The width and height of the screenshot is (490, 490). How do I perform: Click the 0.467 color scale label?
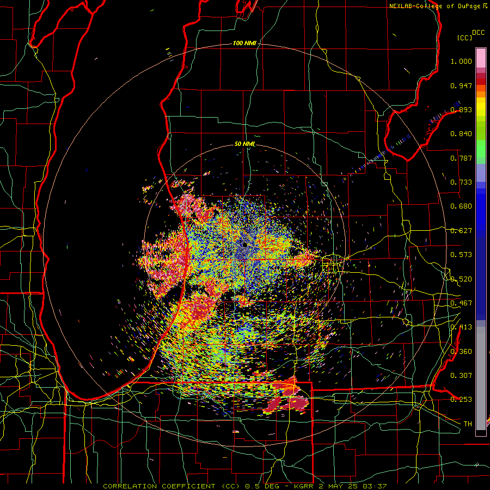[461, 303]
